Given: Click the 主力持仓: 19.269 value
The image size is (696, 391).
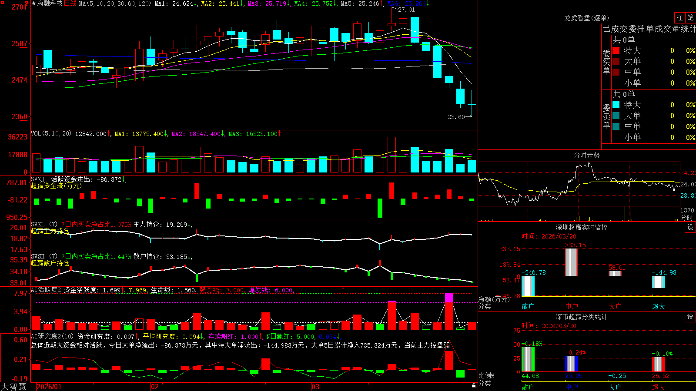Looking at the screenshot, I should click(x=162, y=225).
